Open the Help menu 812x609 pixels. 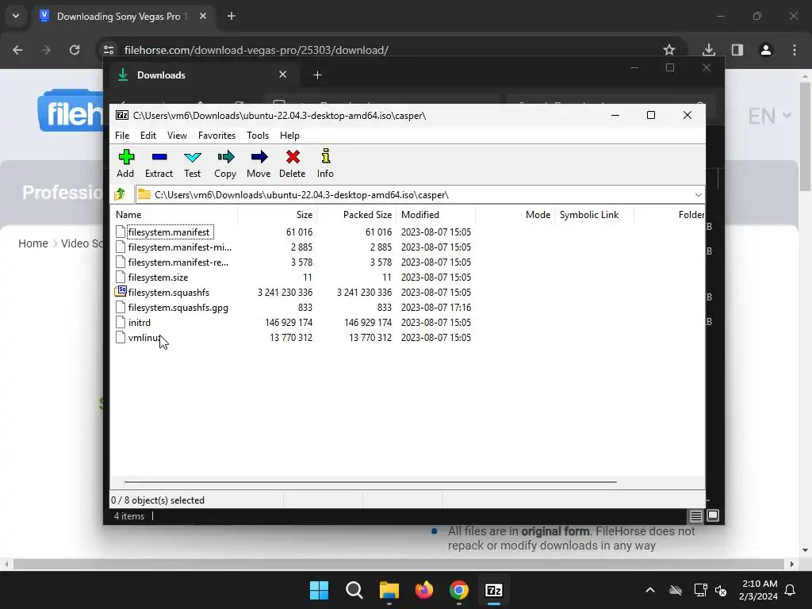(x=290, y=135)
